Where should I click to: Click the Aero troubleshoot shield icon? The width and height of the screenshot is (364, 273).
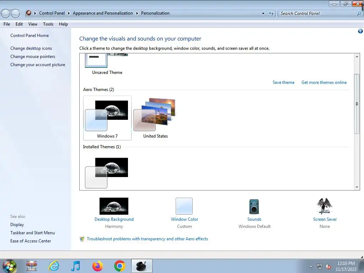point(82,239)
